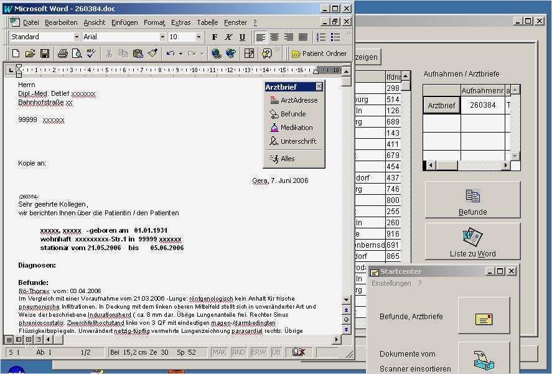Insert ArztAdresse from Arztbrief toolbar
The image size is (552, 374).
click(294, 100)
